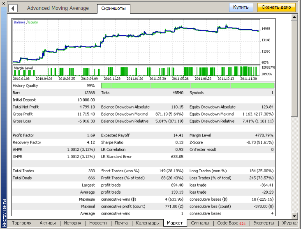
Task: Click Long Trades value 184 (25.00%)
Action: pyautogui.click(x=262, y=171)
